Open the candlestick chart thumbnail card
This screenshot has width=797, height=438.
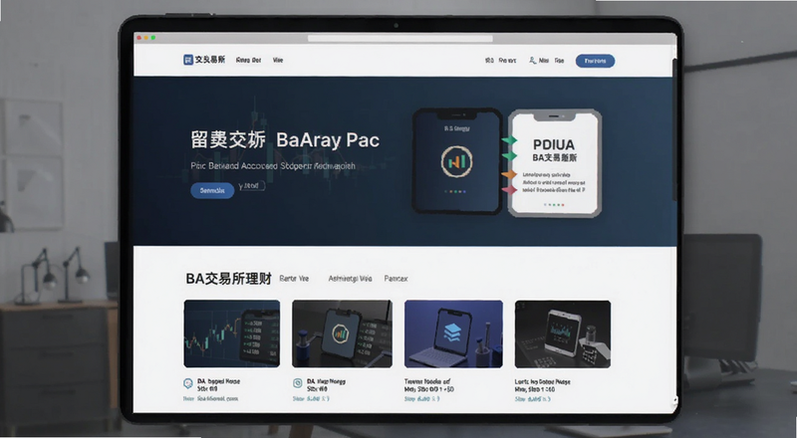click(x=232, y=333)
